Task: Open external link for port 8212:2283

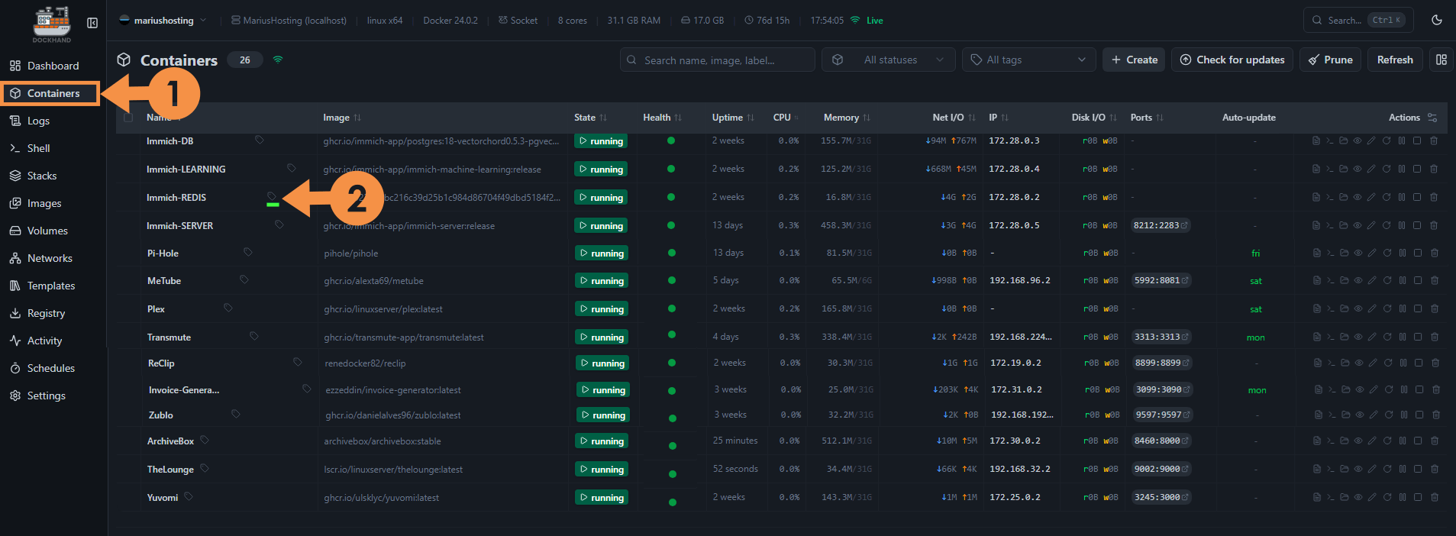Action: tap(1184, 225)
